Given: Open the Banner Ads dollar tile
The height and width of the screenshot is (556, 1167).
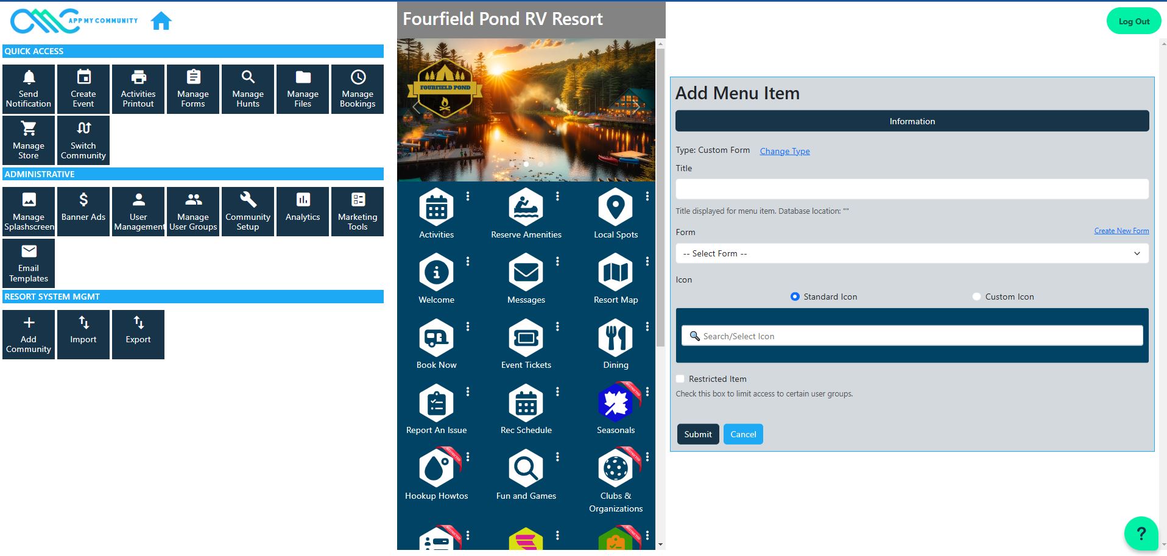Looking at the screenshot, I should (83, 211).
